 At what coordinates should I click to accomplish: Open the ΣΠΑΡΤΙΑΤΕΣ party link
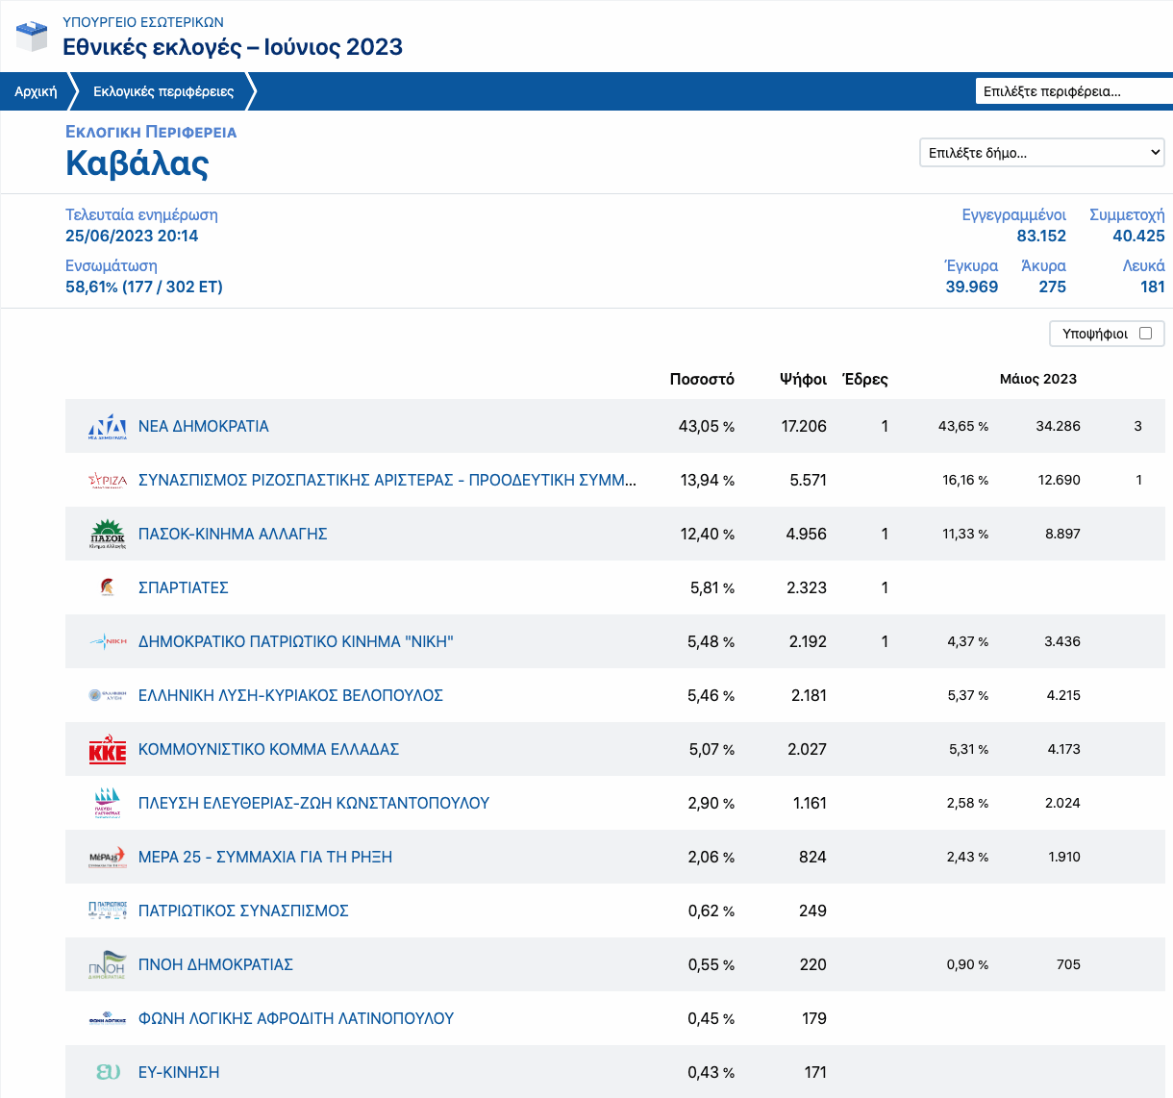[184, 587]
